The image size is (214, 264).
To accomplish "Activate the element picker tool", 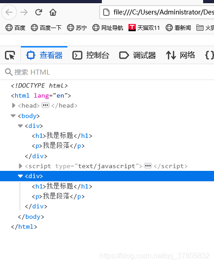I will click(x=10, y=55).
